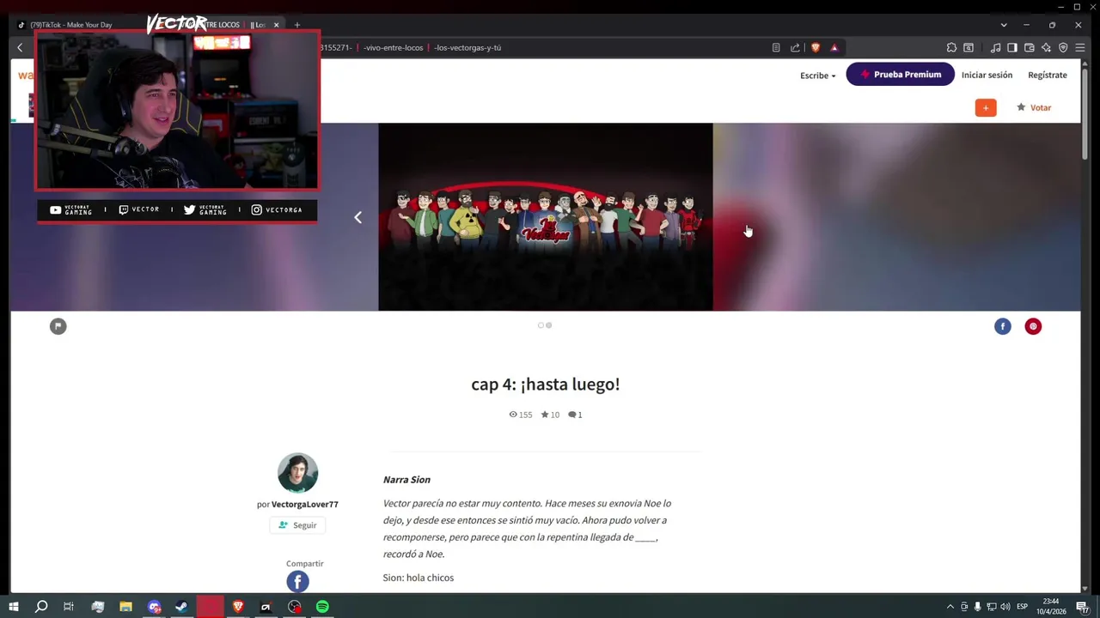Image resolution: width=1100 pixels, height=618 pixels.
Task: Open a new browser tab with plus
Action: (x=297, y=25)
